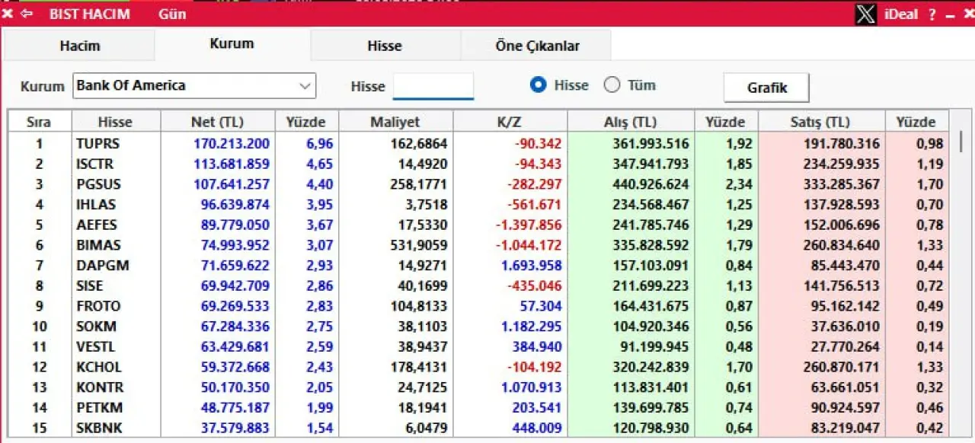The width and height of the screenshot is (975, 443).
Task: Switch to the Hacim tab
Action: point(79,46)
